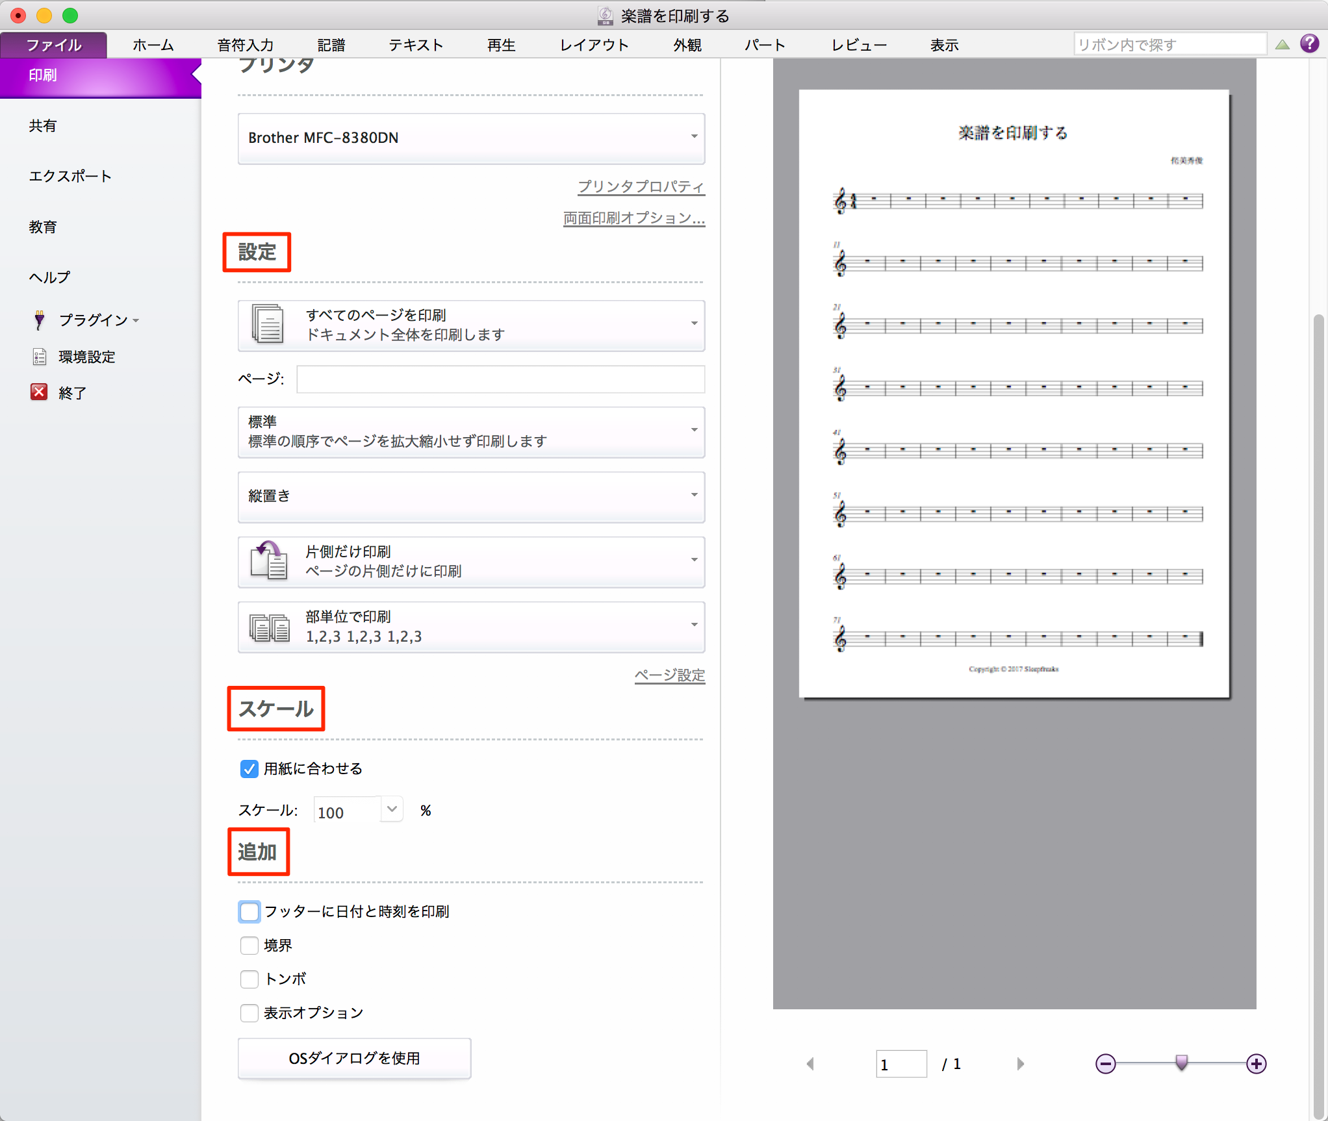The width and height of the screenshot is (1328, 1121).
Task: Open the ファイル tab
Action: point(54,45)
